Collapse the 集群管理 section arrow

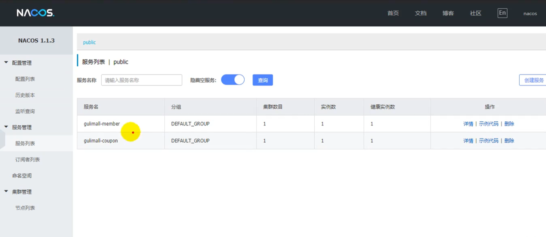pos(6,192)
